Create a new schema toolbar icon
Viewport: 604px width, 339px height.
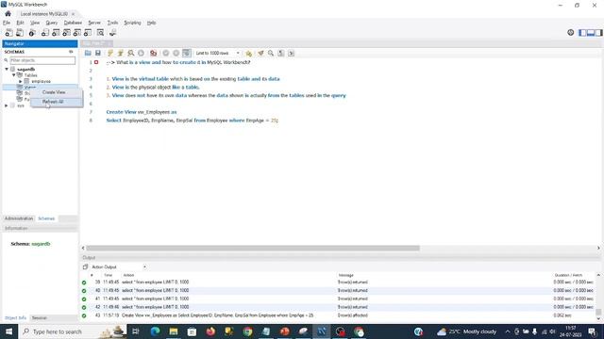(x=45, y=33)
